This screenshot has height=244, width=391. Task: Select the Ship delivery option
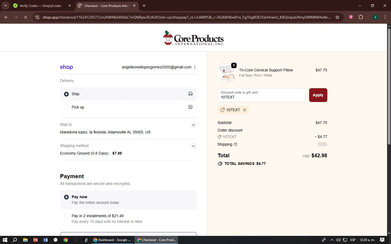(x=128, y=94)
